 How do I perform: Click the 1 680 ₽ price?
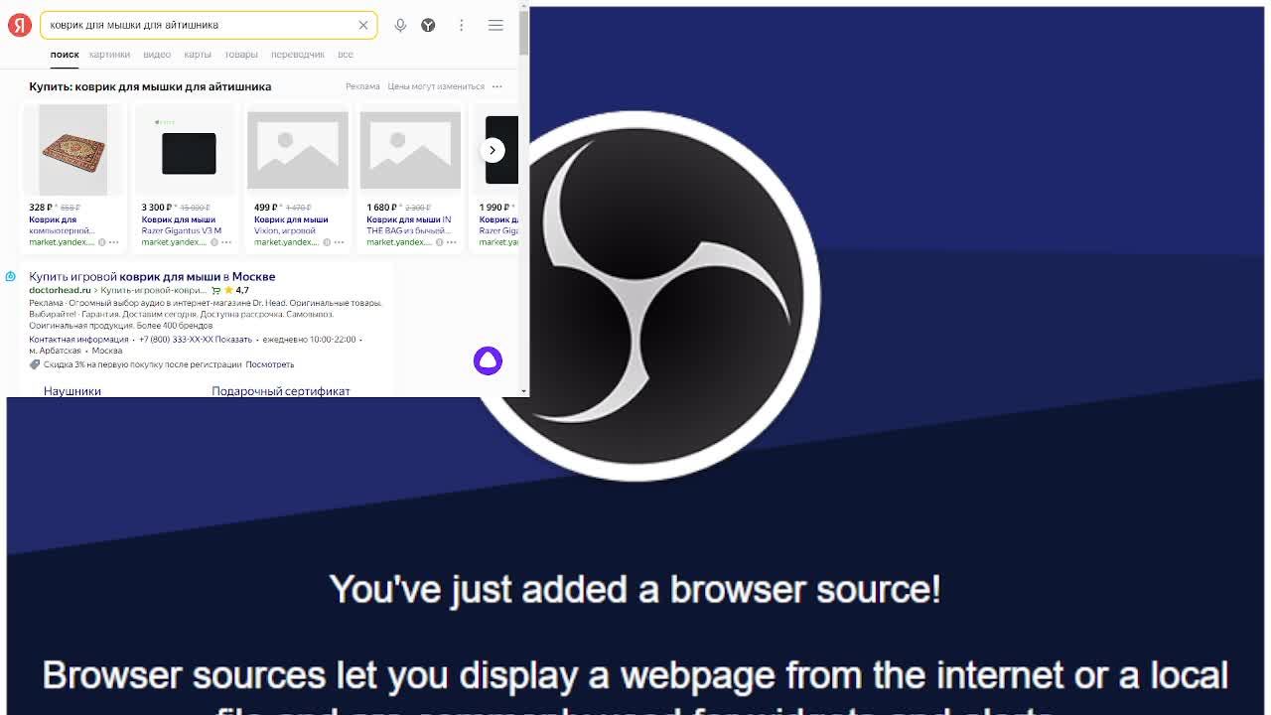[x=382, y=208]
